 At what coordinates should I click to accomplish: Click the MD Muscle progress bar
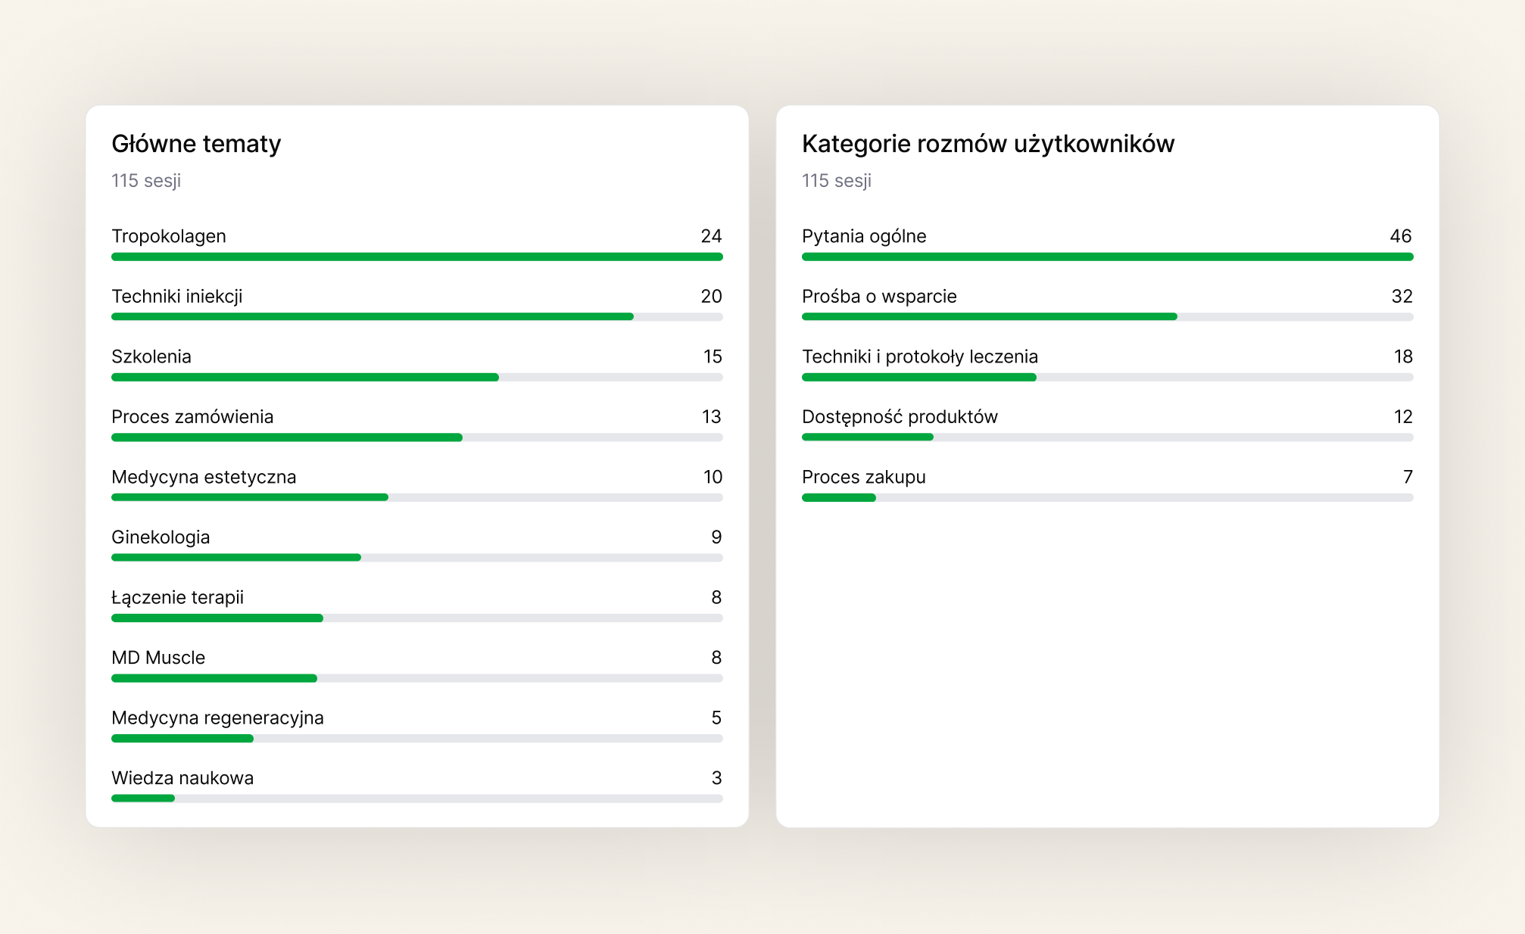pyautogui.click(x=416, y=678)
